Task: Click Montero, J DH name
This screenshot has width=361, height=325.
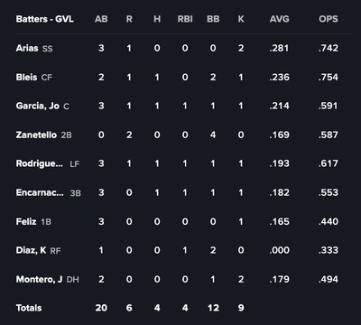Action: (x=39, y=279)
